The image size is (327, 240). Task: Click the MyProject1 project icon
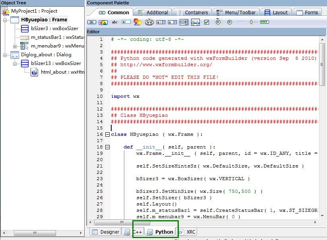tap(5, 11)
